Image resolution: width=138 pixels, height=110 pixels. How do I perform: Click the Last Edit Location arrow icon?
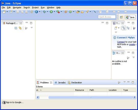114,12
